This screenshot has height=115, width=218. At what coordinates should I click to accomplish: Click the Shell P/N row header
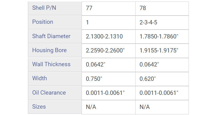[x=55, y=8]
